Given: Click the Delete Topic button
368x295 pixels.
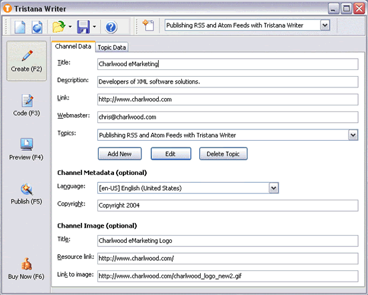Looking at the screenshot, I should pyautogui.click(x=223, y=154).
